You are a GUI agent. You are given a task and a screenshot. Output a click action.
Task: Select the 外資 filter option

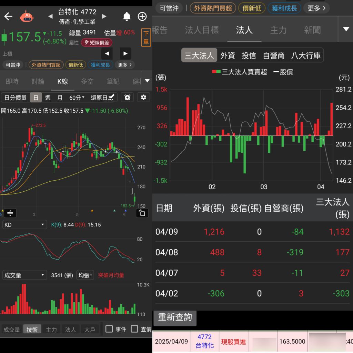pyautogui.click(x=228, y=56)
